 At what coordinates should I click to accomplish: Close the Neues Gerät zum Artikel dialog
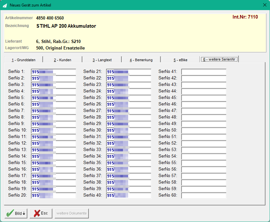[x=265, y=5]
